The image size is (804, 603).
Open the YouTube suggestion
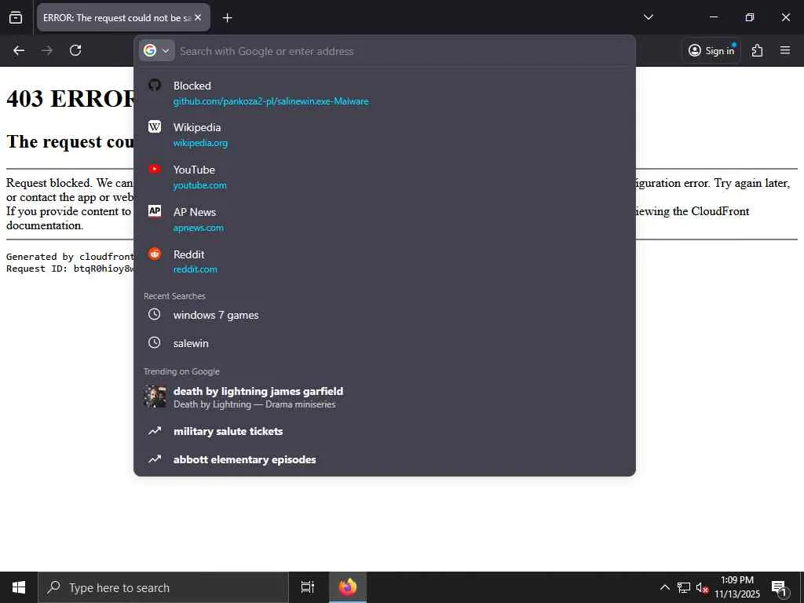point(385,177)
